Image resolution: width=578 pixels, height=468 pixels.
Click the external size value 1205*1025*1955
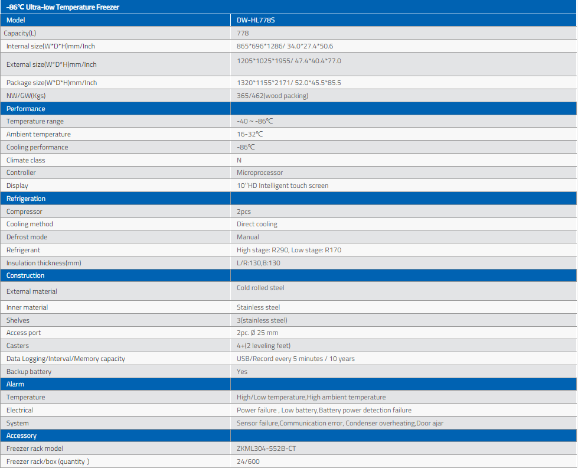tap(289, 61)
